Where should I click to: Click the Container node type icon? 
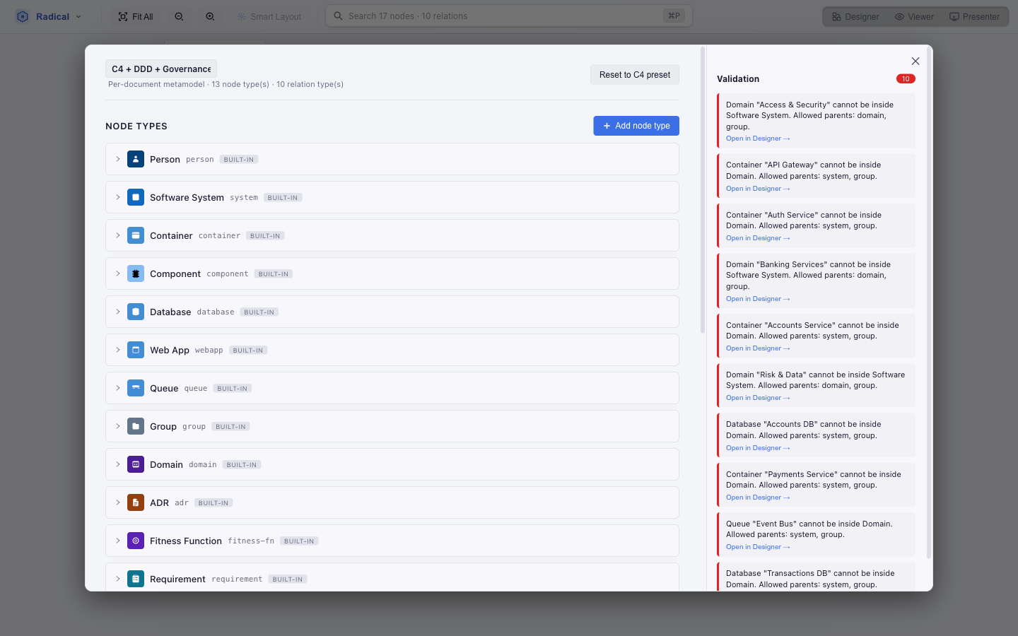click(136, 235)
